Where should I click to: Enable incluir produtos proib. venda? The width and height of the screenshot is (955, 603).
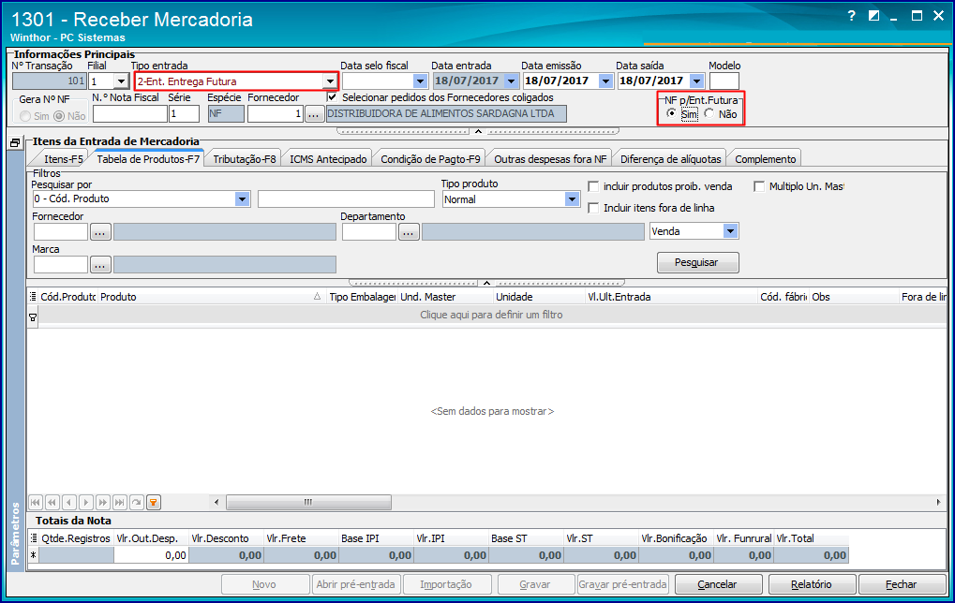pos(593,187)
